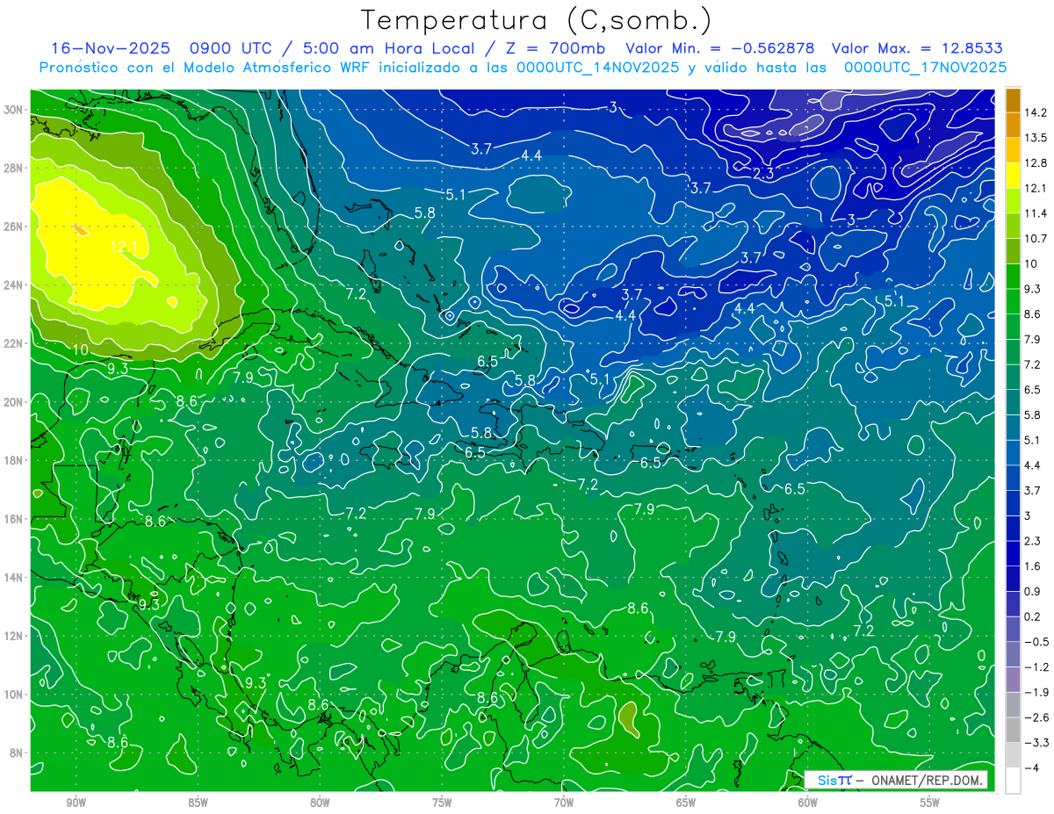
Task: Click the 2.3 contour label on the map
Action: [763, 174]
